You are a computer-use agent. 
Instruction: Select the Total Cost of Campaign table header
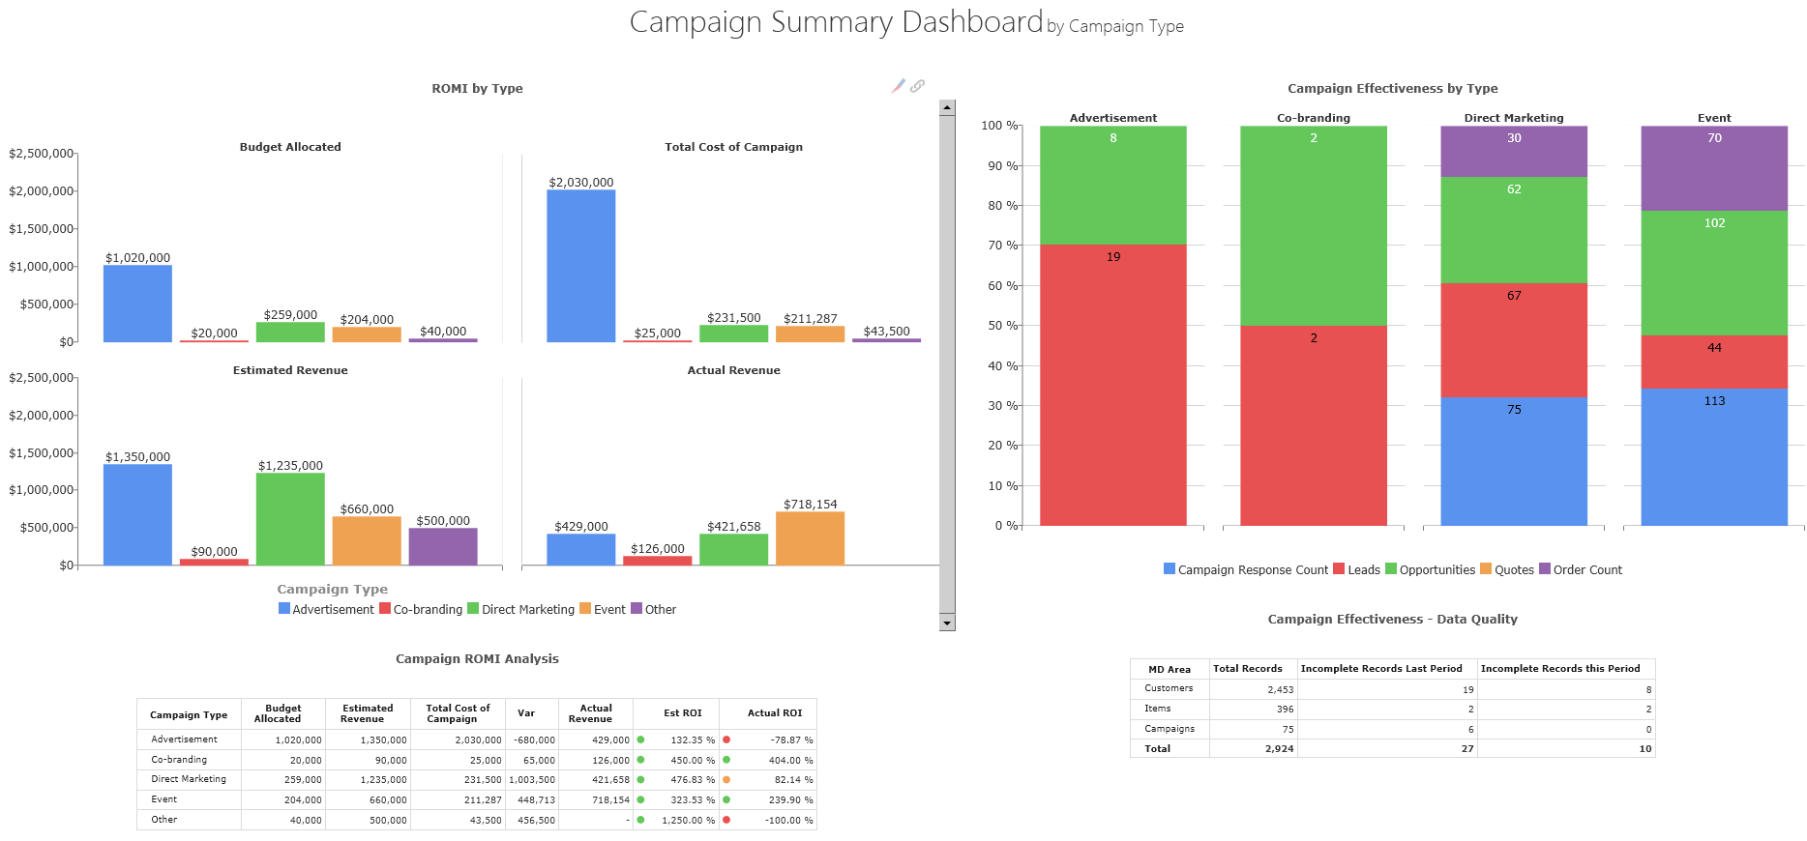(458, 713)
